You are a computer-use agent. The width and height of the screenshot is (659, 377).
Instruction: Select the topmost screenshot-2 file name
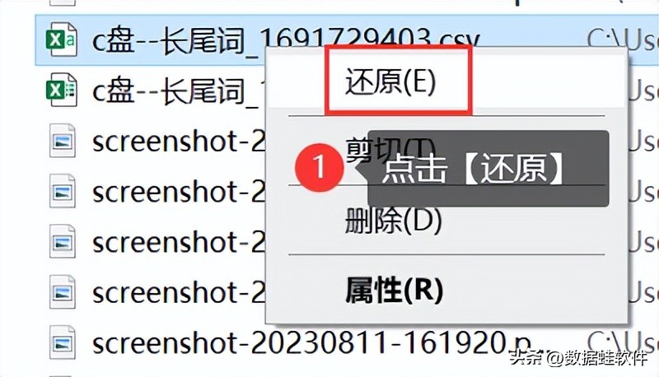click(178, 142)
